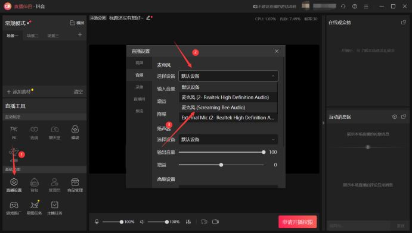Select External Mic (2- Realtek) option
This screenshot has height=233, width=412.
coord(228,118)
